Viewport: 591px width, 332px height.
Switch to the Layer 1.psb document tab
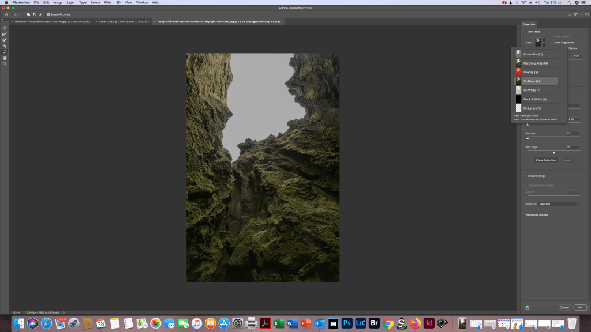click(x=123, y=21)
